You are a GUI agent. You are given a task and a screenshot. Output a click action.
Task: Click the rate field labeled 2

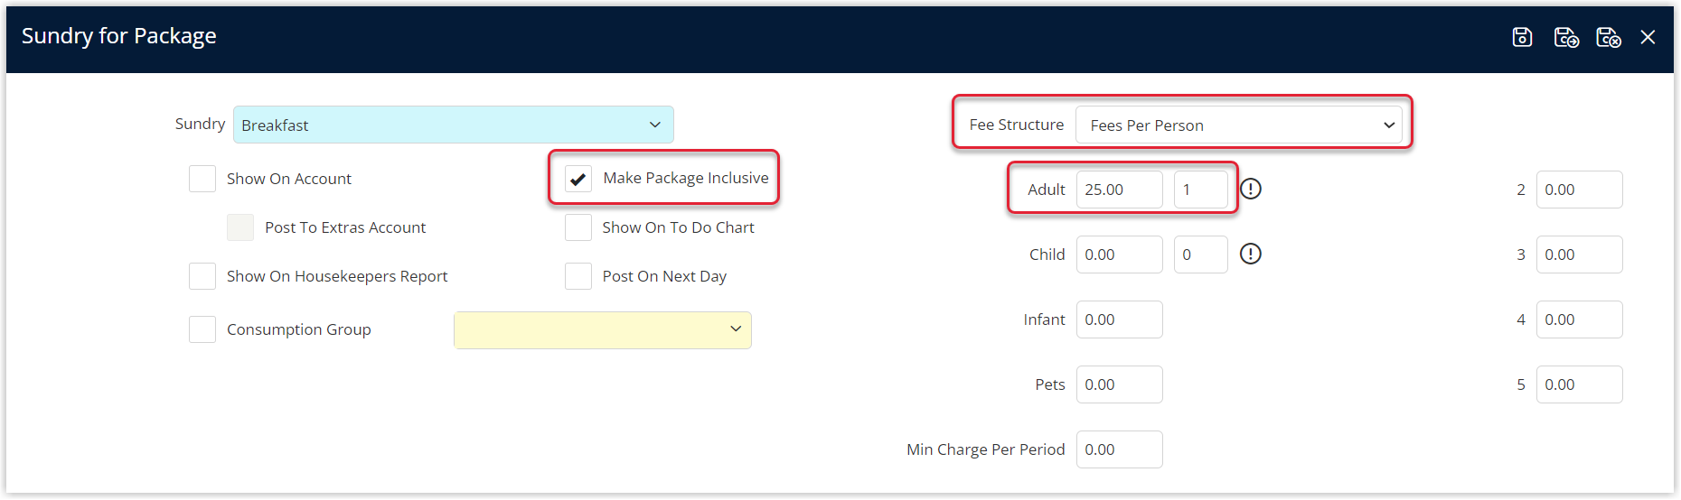click(1580, 190)
